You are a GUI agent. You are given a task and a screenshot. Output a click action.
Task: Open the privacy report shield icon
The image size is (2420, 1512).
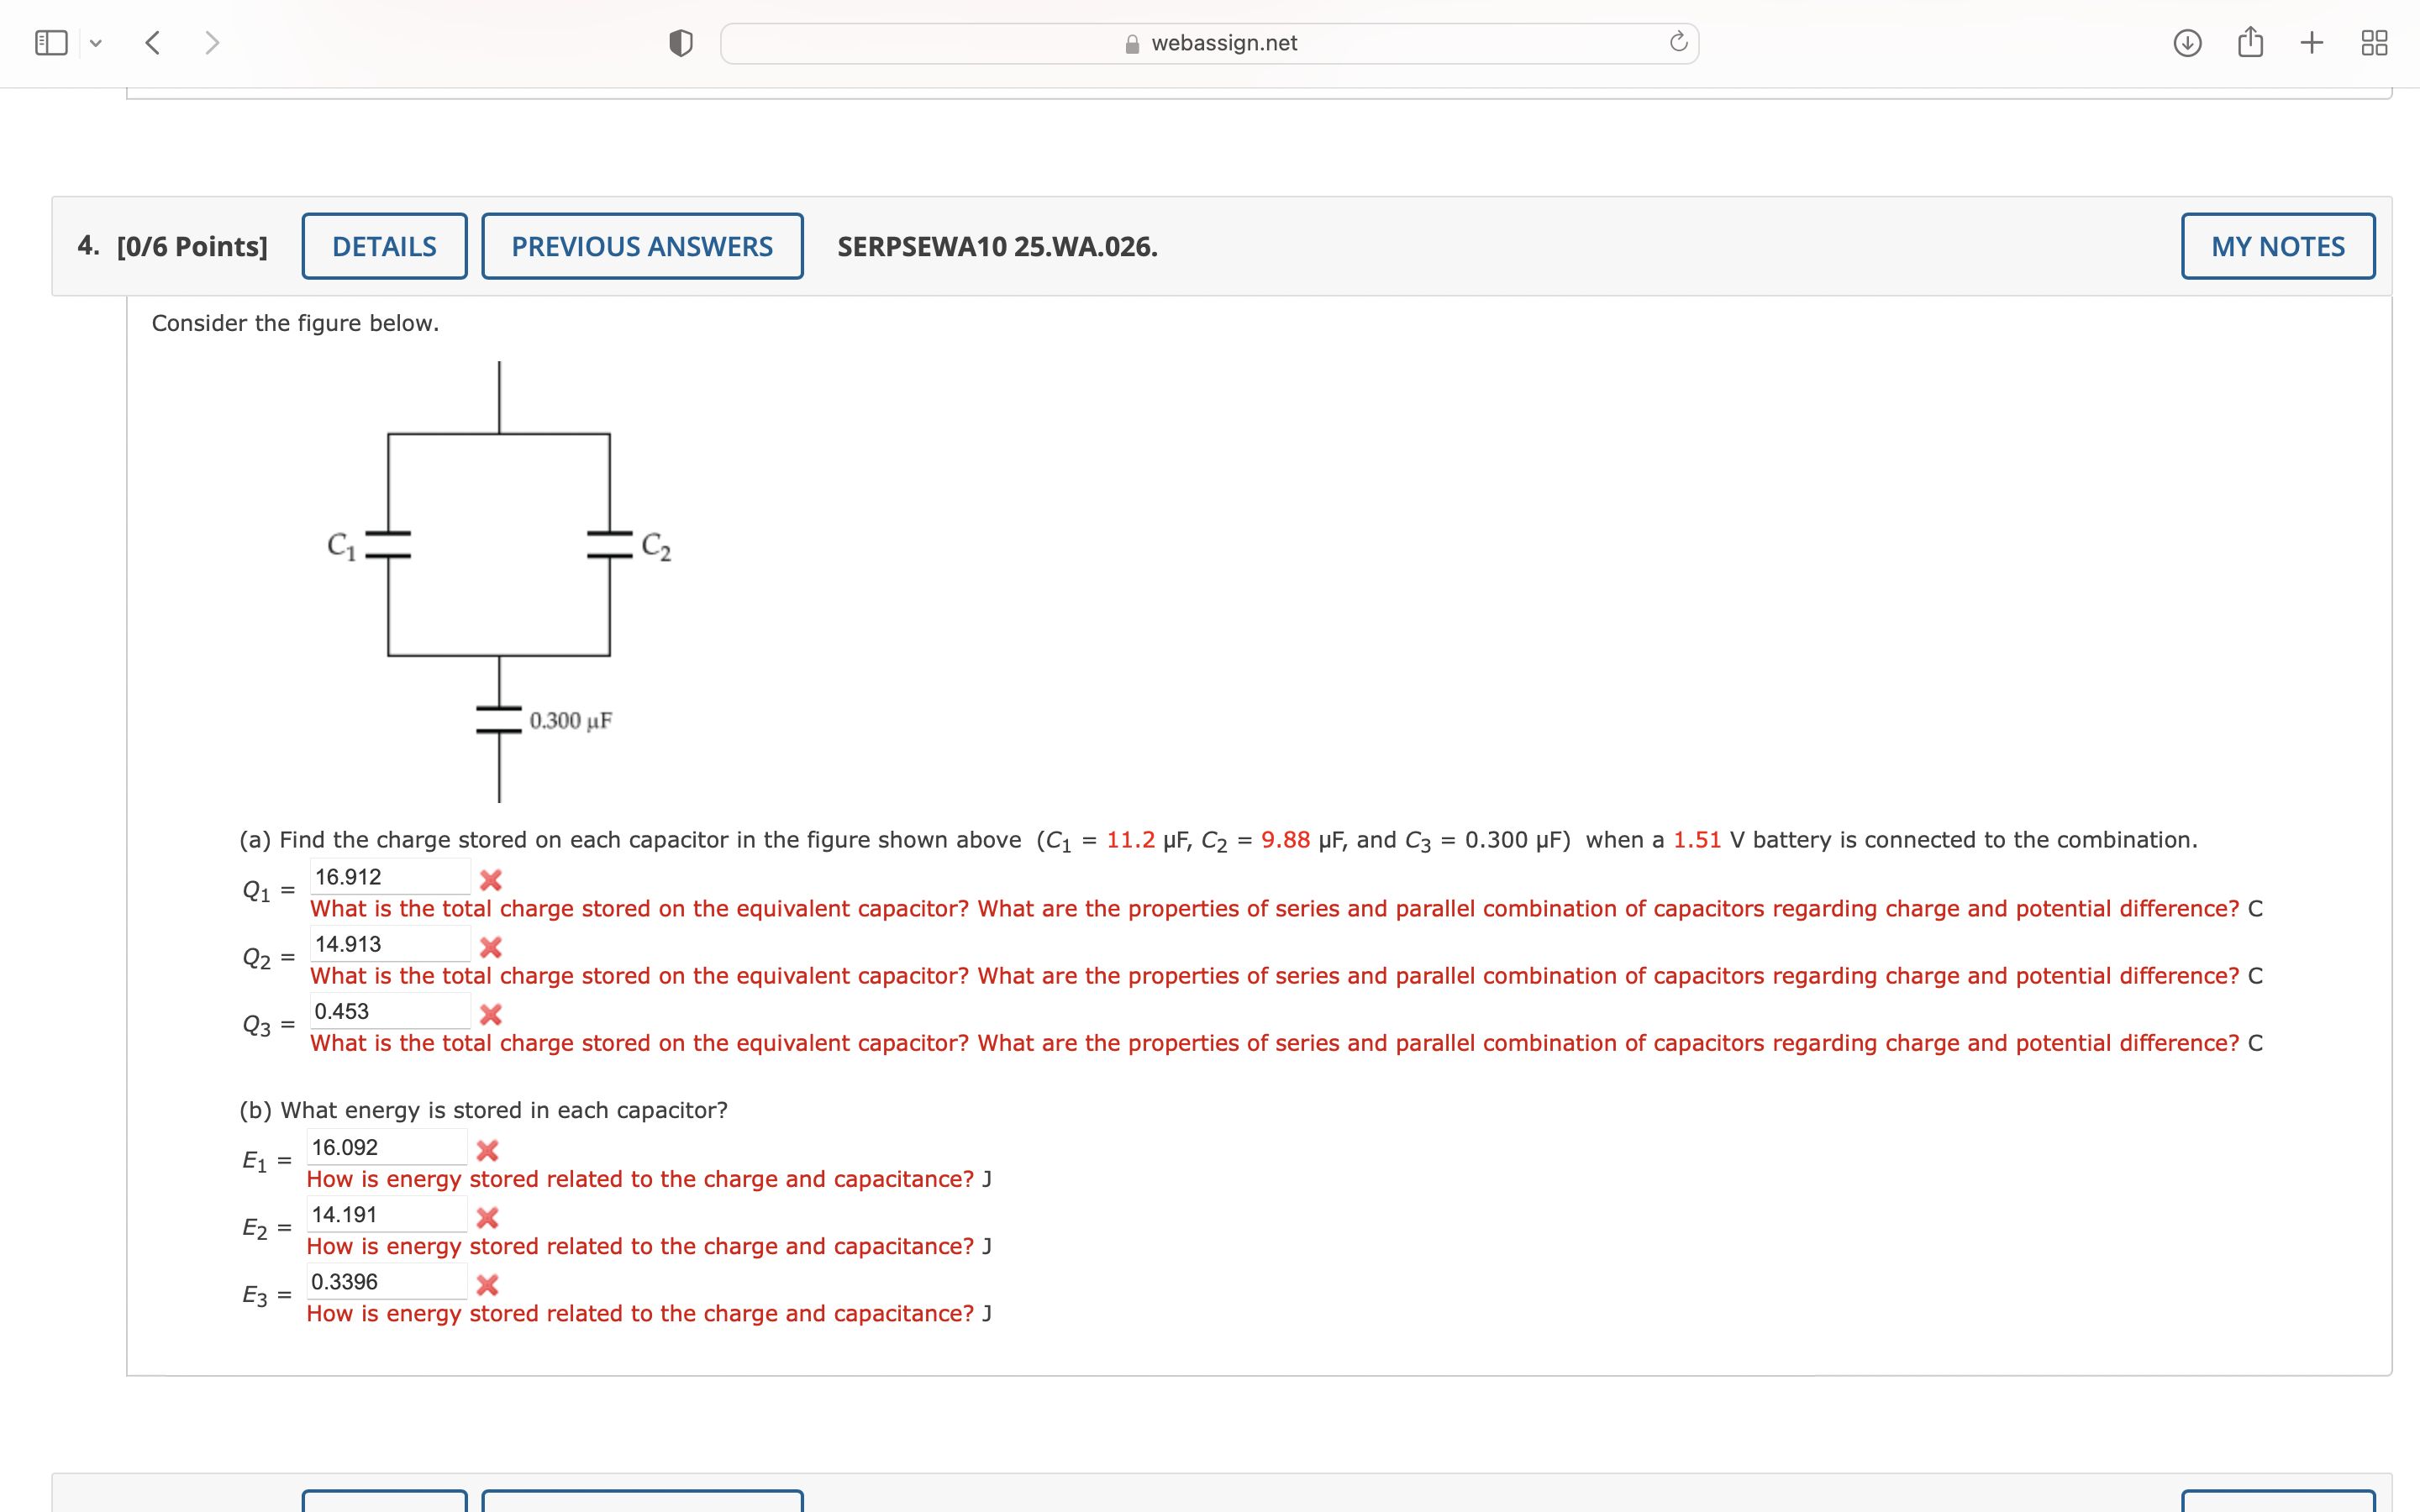coord(680,42)
